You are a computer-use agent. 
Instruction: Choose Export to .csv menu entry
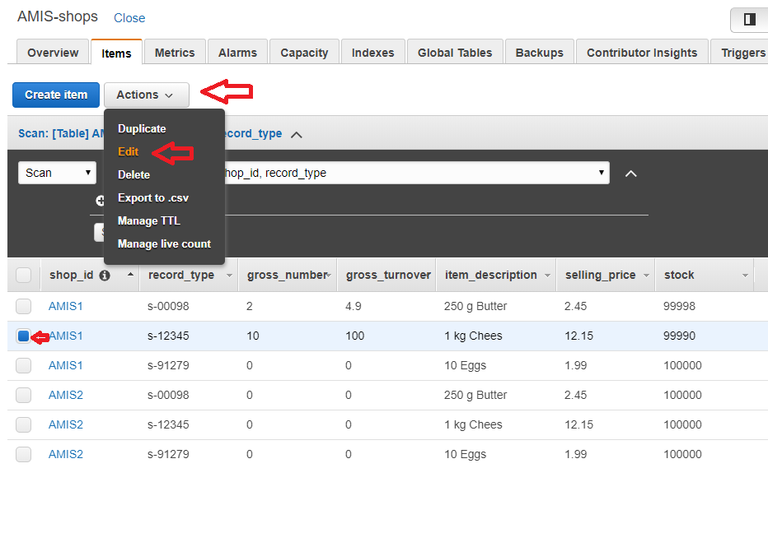point(153,197)
